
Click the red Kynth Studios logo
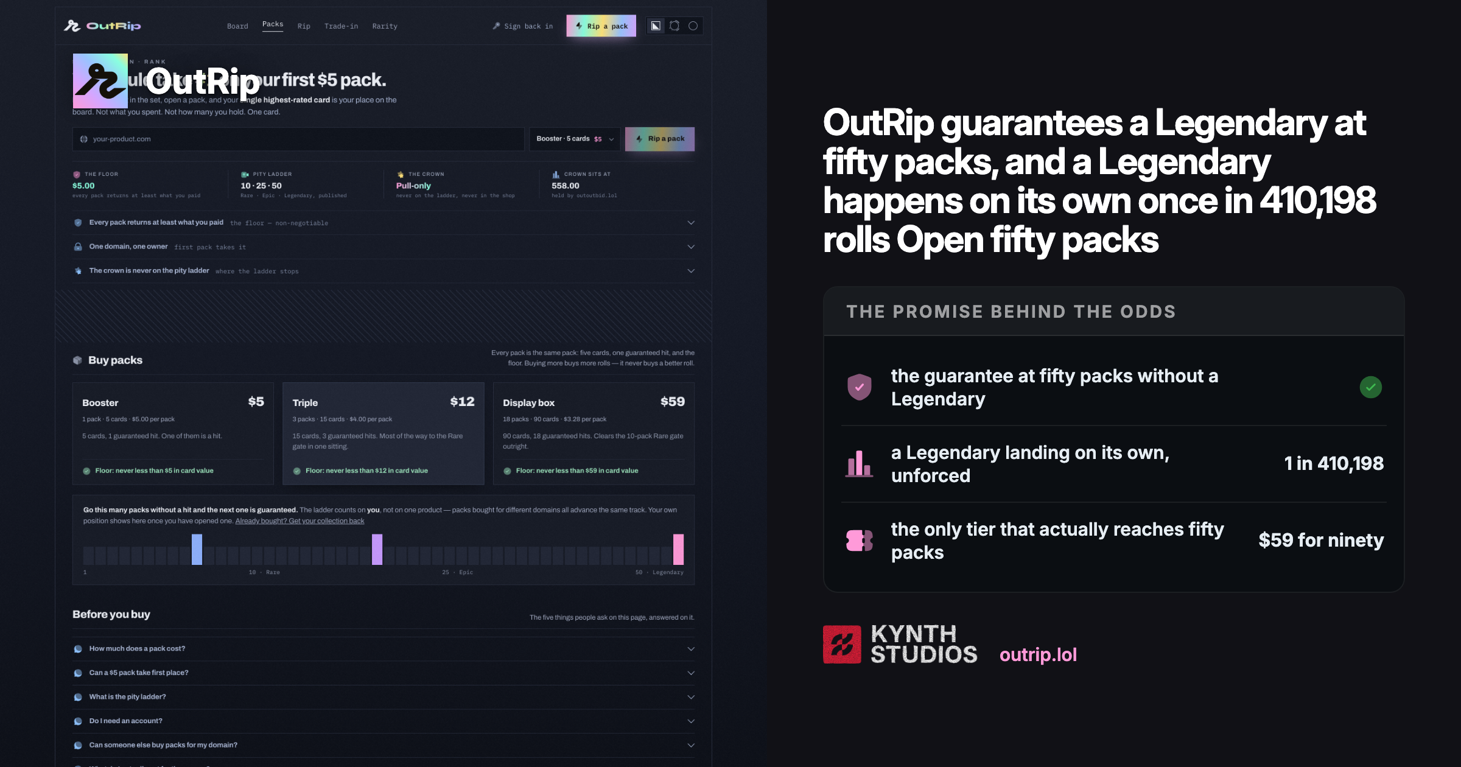842,644
